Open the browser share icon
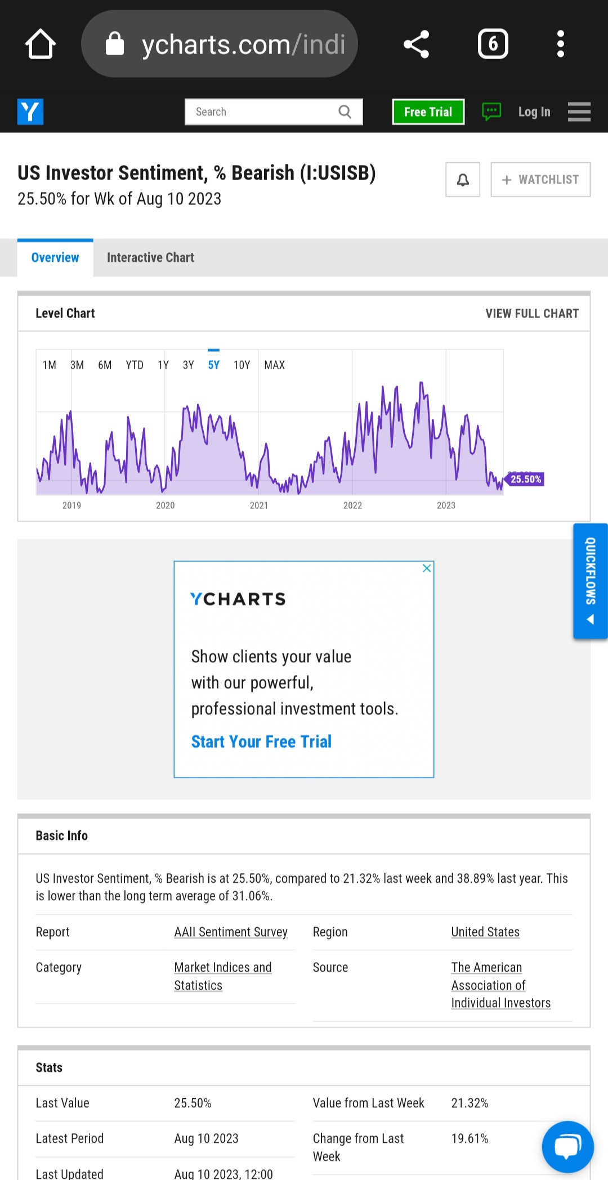The height and width of the screenshot is (1180, 608). click(417, 44)
